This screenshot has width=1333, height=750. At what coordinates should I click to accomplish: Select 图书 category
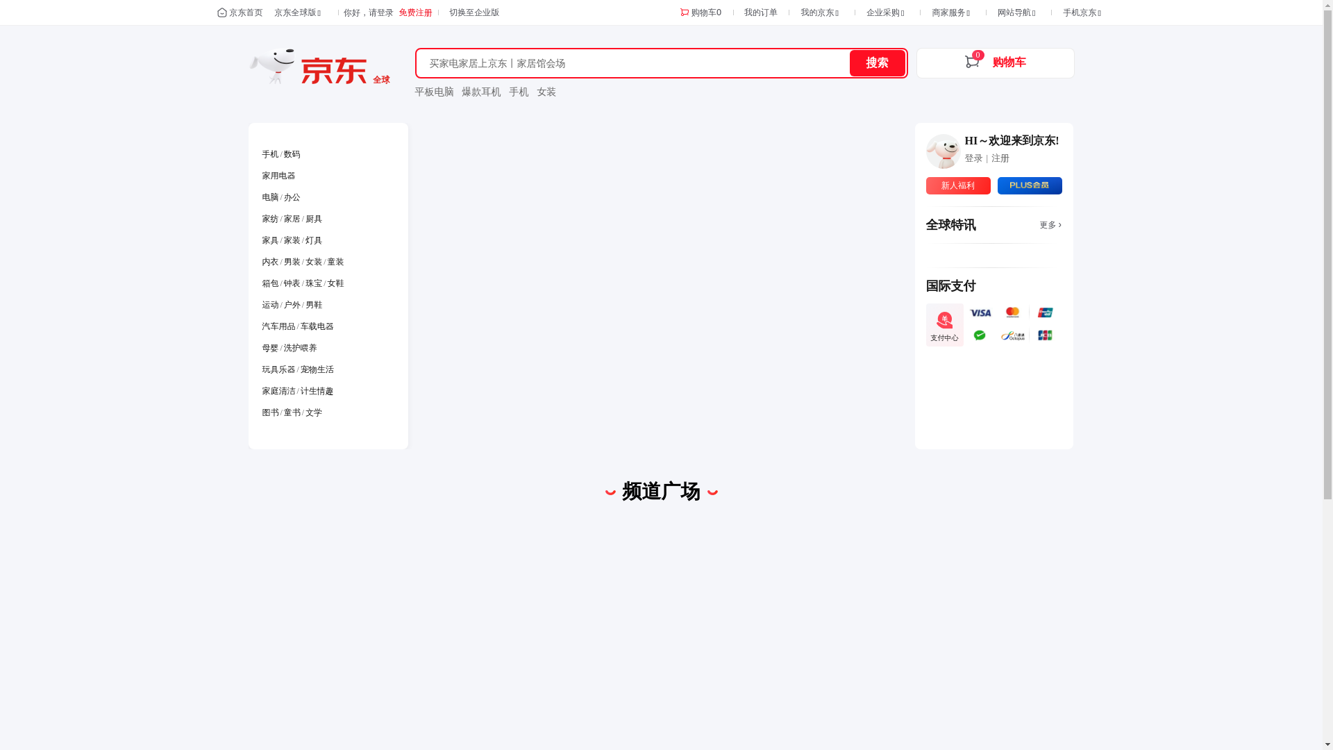pos(270,412)
